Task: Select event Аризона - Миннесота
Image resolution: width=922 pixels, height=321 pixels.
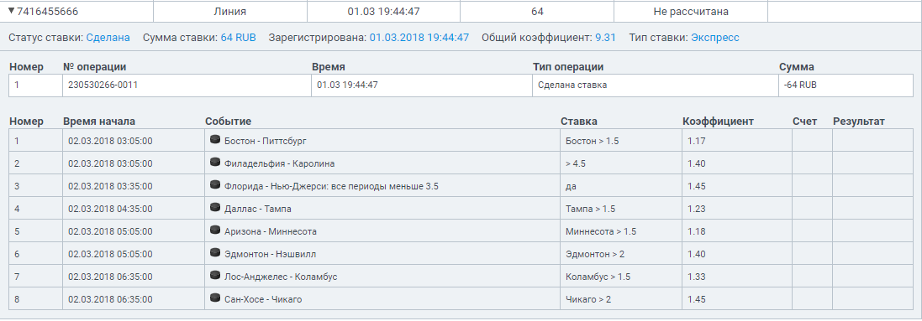Action: click(x=271, y=232)
